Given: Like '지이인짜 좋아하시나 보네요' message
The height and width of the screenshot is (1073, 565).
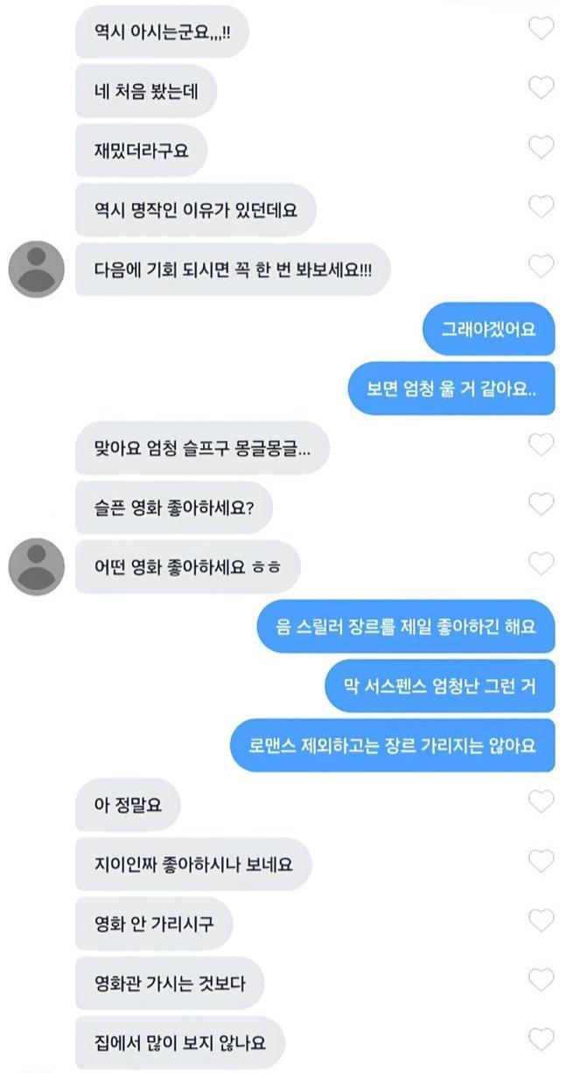Looking at the screenshot, I should pos(541,861).
